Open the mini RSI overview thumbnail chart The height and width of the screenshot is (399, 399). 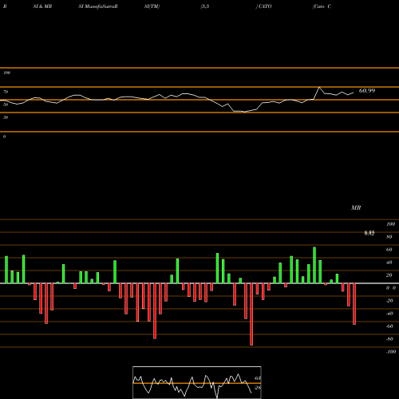pyautogui.click(x=197, y=382)
